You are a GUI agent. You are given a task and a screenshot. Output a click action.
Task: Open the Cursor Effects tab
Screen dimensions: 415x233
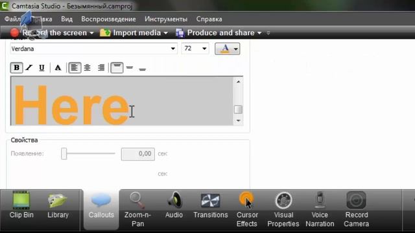(247, 209)
